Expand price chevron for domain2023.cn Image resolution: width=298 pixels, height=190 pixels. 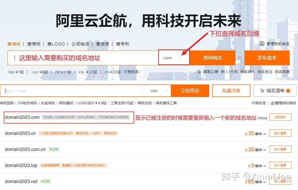click(265, 134)
